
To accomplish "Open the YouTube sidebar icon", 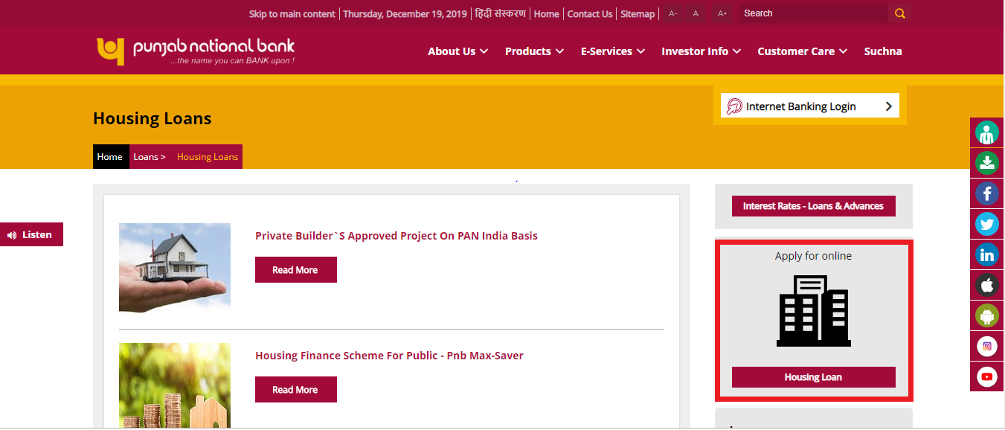I will (x=987, y=377).
